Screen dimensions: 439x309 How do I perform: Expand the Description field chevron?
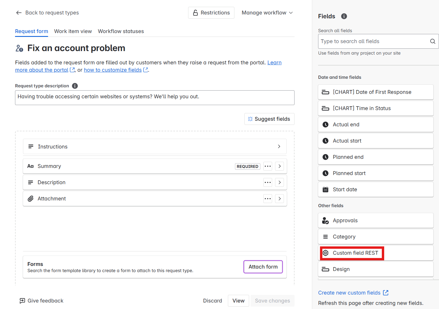click(x=279, y=182)
